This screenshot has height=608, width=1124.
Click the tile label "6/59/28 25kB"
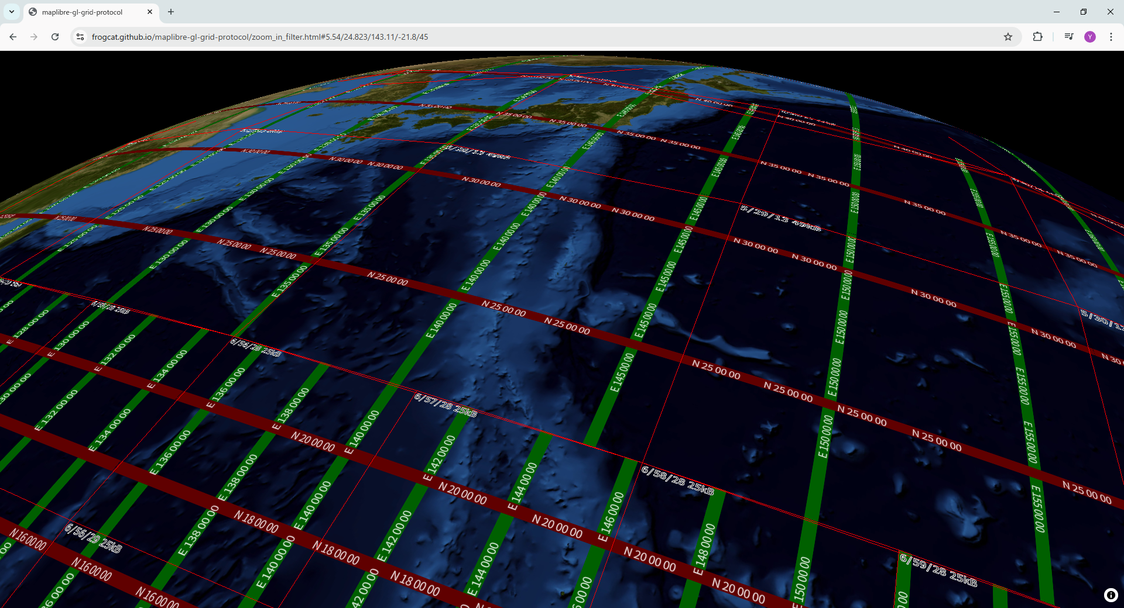[x=938, y=569]
